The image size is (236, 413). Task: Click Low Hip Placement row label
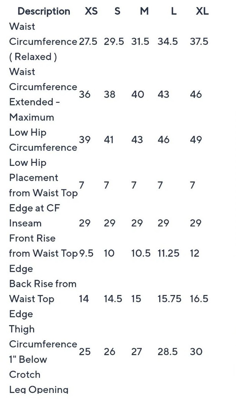(43, 185)
